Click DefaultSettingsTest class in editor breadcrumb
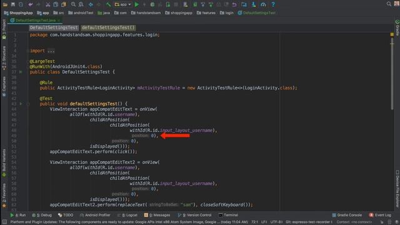The width and height of the screenshot is (400, 225). pyautogui.click(x=54, y=27)
